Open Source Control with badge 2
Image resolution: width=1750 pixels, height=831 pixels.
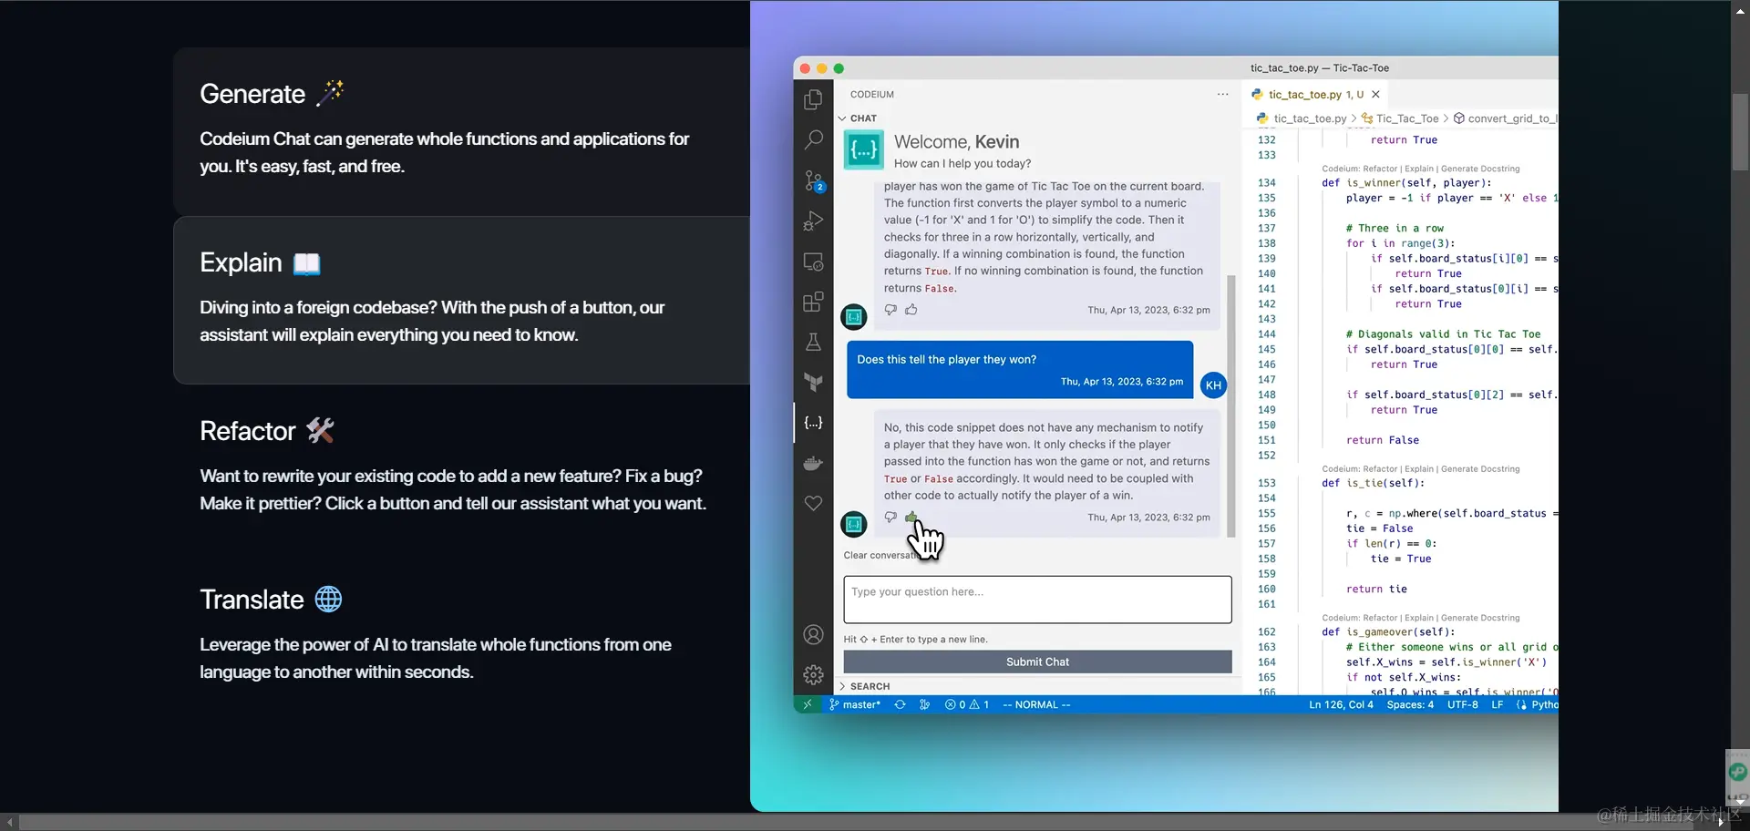[x=813, y=180]
